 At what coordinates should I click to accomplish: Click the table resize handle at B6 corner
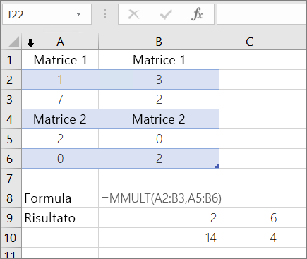point(217,166)
